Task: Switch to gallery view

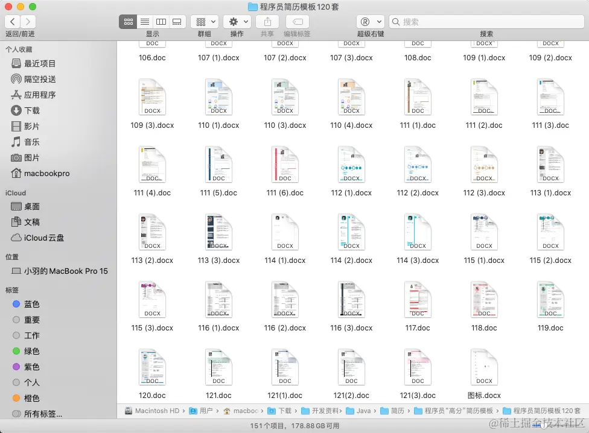Action: 177,22
